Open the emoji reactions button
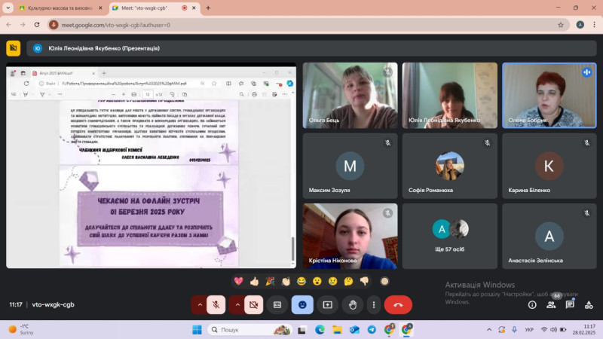This screenshot has width=603, height=339. 302,304
